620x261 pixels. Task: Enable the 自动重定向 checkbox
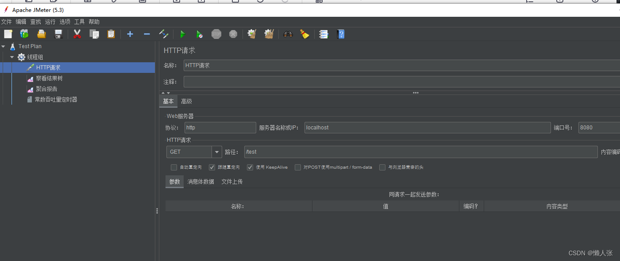(x=174, y=167)
